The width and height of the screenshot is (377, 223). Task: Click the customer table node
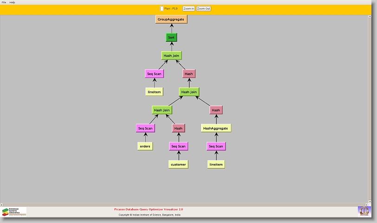click(x=178, y=164)
